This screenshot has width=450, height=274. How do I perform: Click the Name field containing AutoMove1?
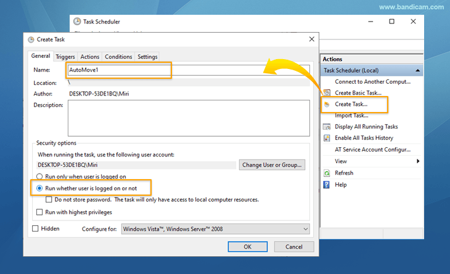tap(189, 70)
